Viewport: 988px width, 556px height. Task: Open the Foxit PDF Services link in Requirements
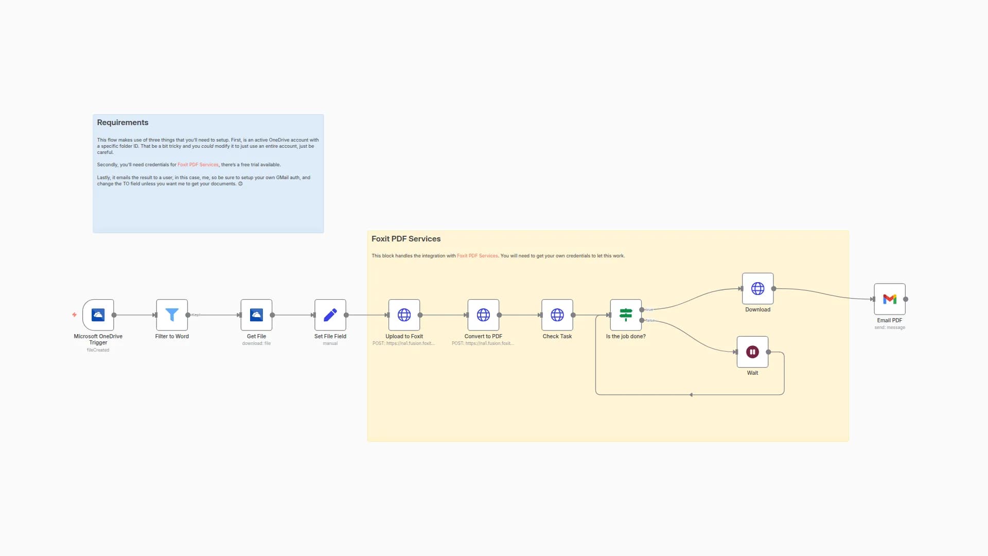[x=198, y=164]
